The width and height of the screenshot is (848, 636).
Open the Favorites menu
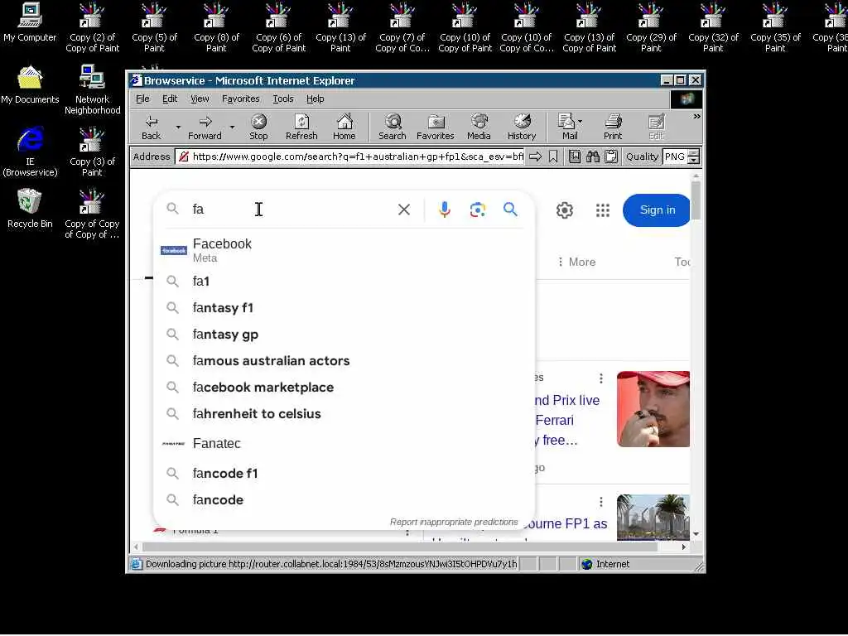click(241, 99)
